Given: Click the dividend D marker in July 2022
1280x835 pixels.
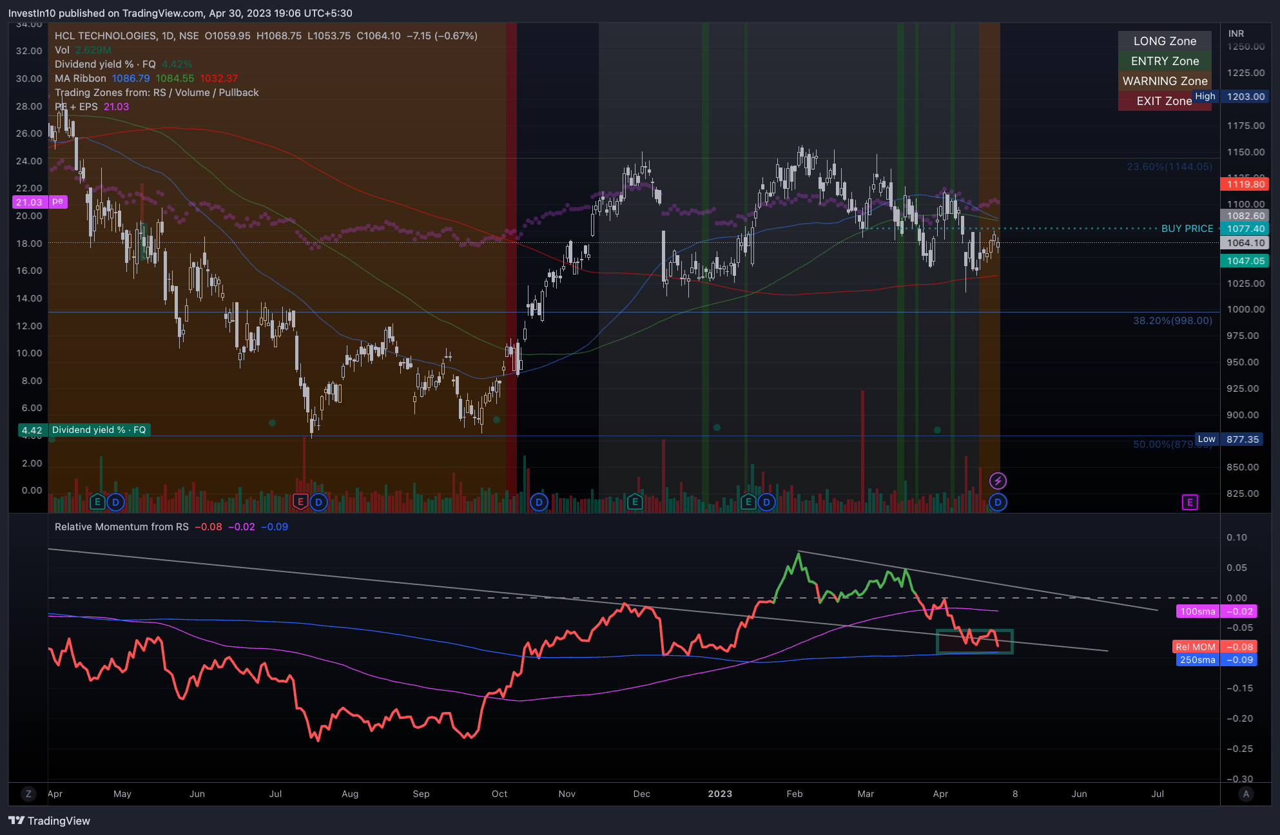Looking at the screenshot, I should coord(318,501).
